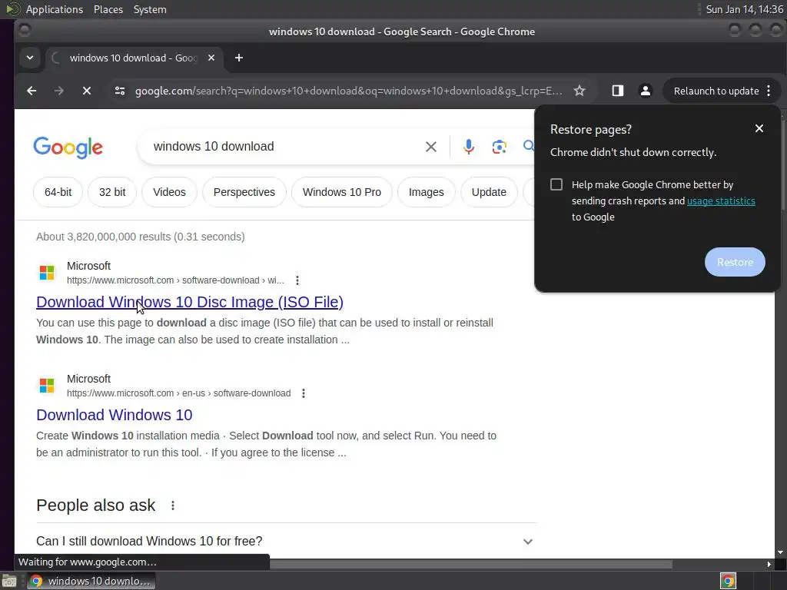
Task: Click the Chrome window taskbar button
Action: [91, 581]
